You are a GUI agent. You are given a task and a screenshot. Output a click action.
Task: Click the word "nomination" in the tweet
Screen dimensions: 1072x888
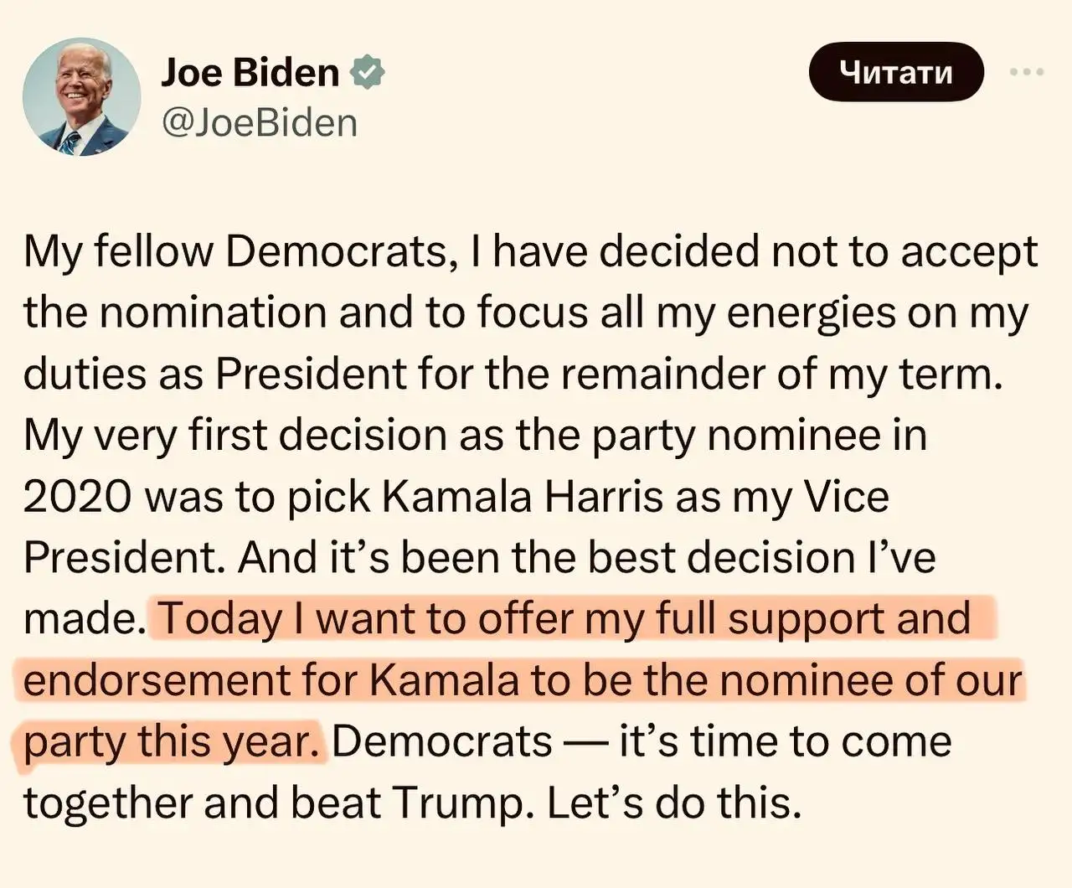pyautogui.click(x=218, y=313)
